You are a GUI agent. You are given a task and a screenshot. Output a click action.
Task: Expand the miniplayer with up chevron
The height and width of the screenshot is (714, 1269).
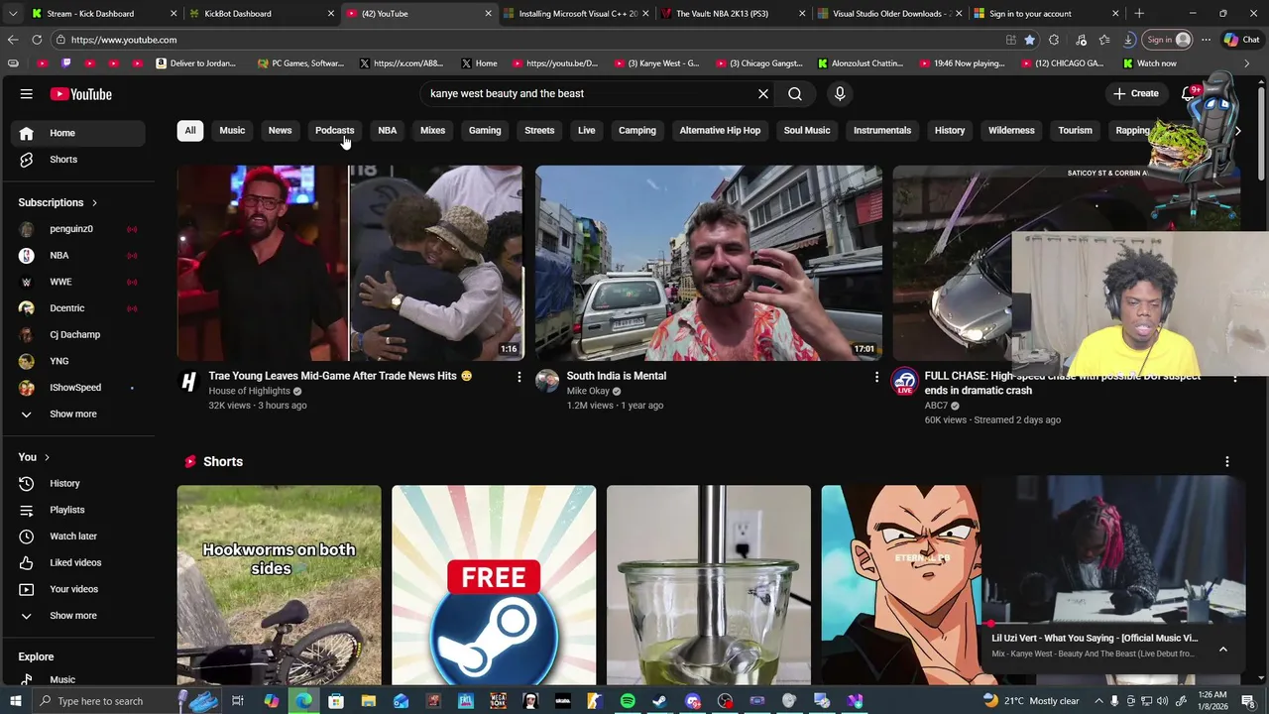click(x=1223, y=649)
